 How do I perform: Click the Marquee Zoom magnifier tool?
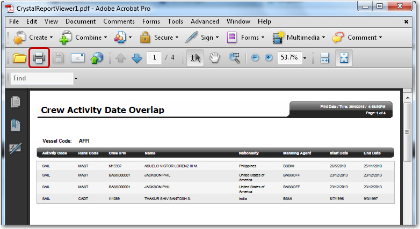click(234, 58)
